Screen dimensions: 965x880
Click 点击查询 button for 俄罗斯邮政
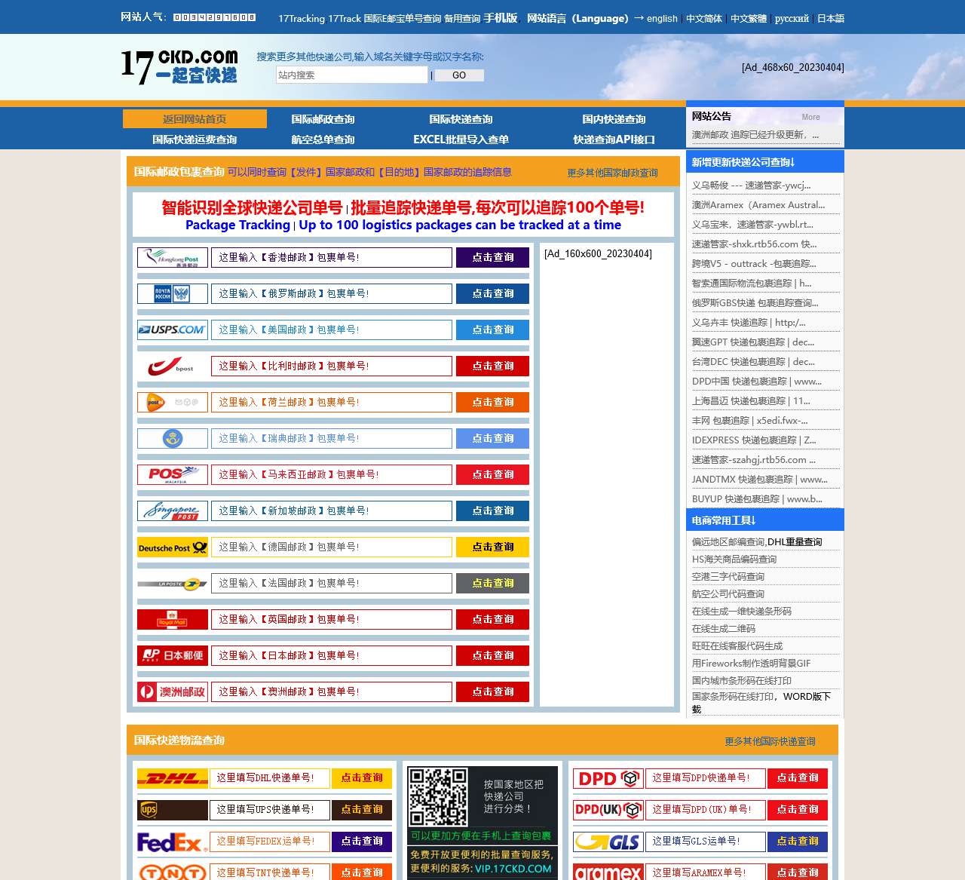click(x=492, y=294)
